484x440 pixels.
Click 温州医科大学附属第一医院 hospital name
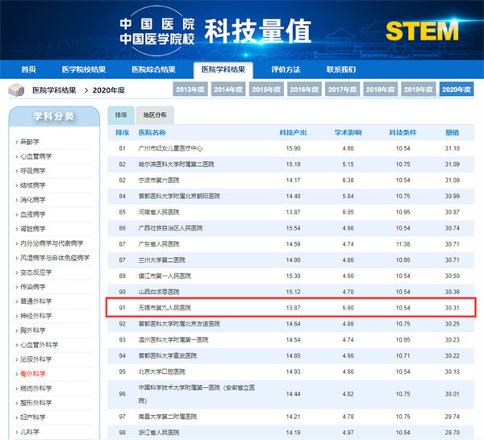click(x=173, y=340)
